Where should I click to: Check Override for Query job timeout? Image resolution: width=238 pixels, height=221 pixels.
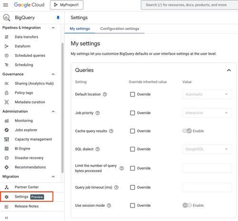[132, 187]
